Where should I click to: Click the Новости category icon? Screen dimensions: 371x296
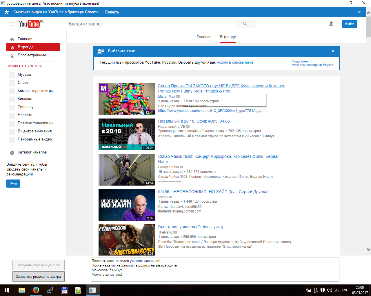[12, 115]
